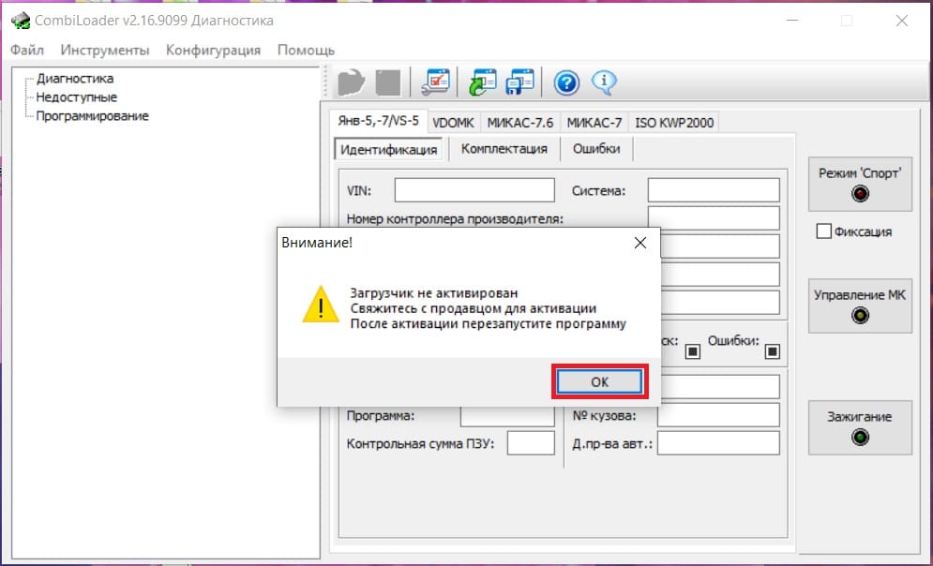Click the gray start/play toolbar icon
This screenshot has width=933, height=566.
tap(352, 82)
